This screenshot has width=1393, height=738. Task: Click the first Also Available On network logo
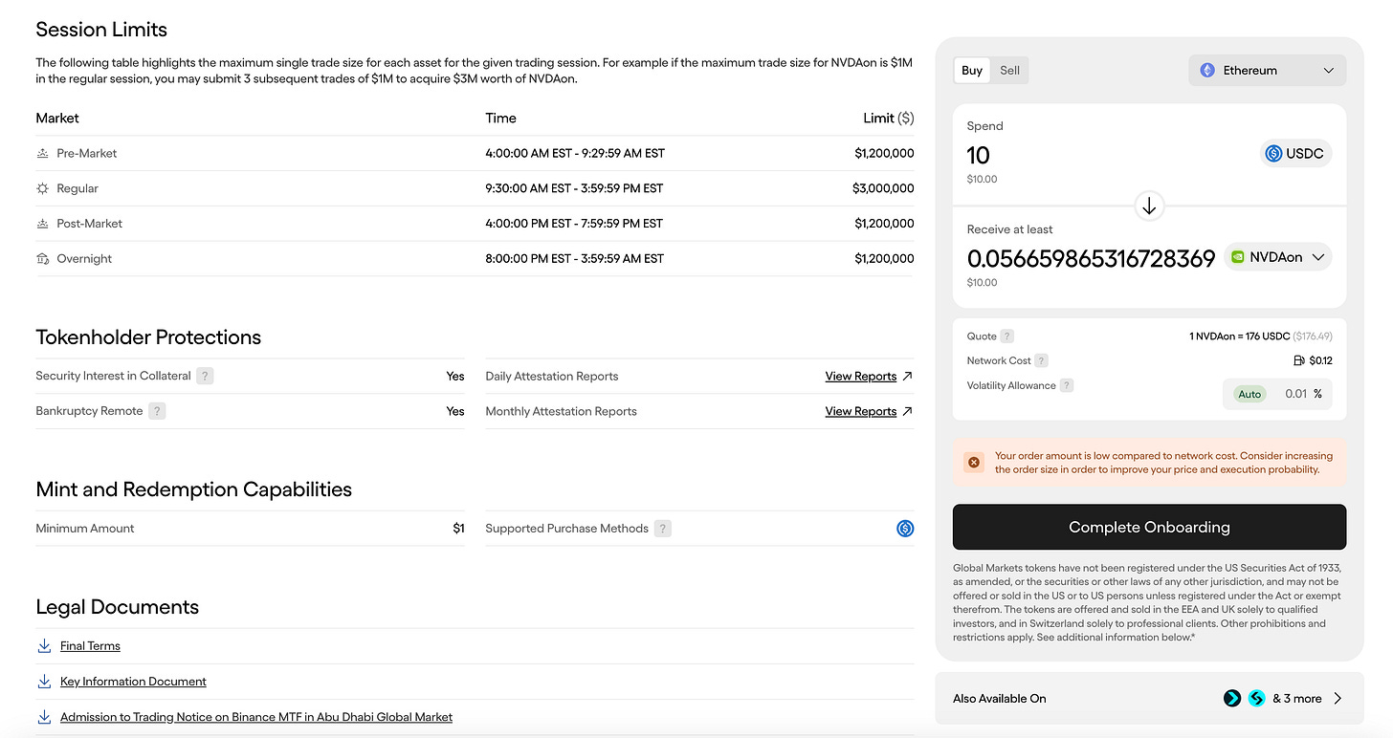pos(1232,699)
